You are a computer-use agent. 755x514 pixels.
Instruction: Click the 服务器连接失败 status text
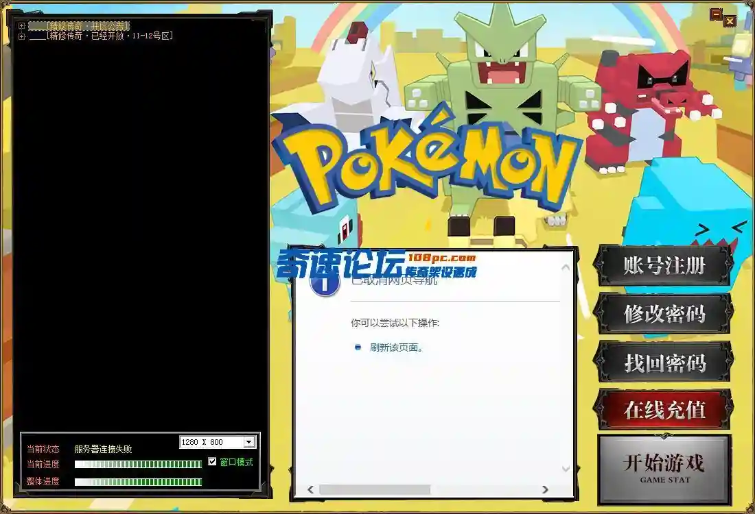click(x=103, y=449)
